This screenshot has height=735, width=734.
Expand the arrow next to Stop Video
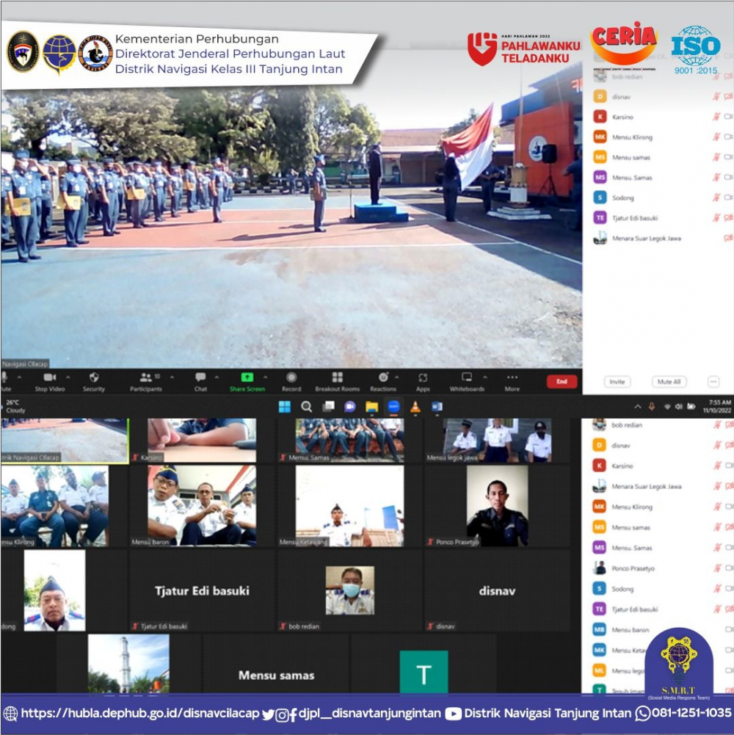[x=68, y=377]
